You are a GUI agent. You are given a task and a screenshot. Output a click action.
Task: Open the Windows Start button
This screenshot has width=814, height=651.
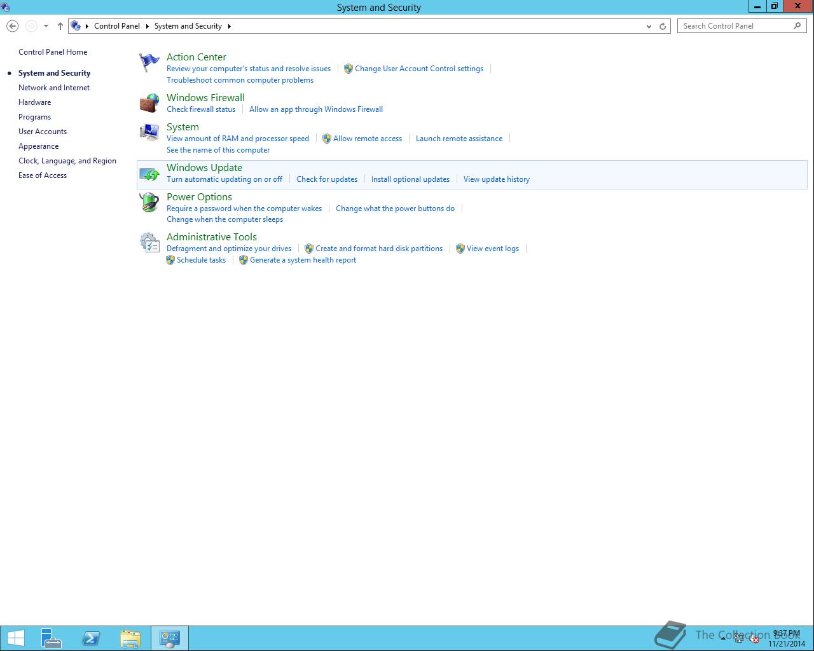pyautogui.click(x=15, y=638)
